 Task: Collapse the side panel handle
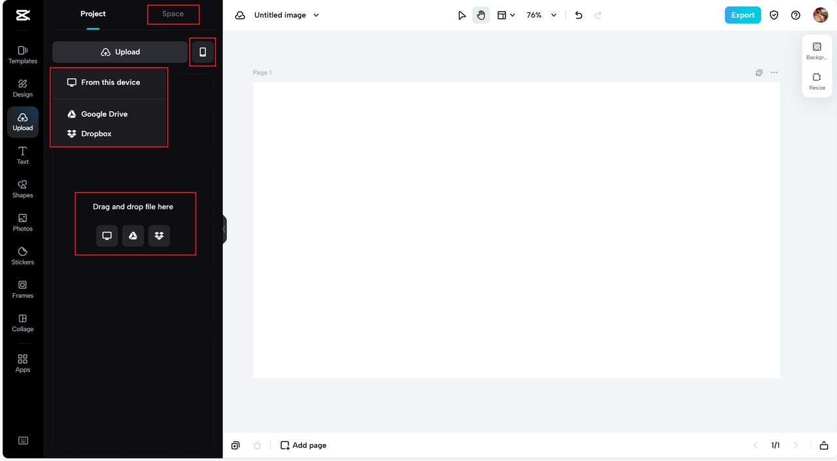click(x=224, y=229)
